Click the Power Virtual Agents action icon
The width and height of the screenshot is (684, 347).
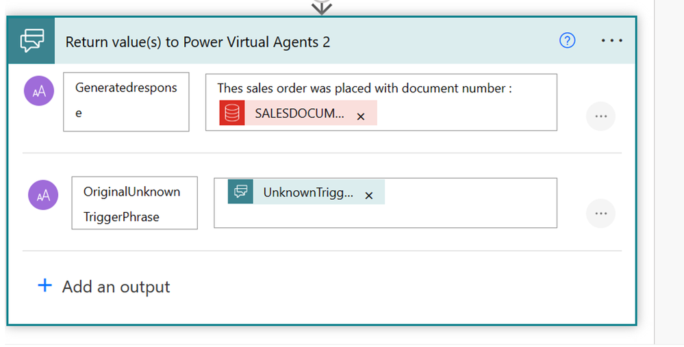(x=32, y=40)
